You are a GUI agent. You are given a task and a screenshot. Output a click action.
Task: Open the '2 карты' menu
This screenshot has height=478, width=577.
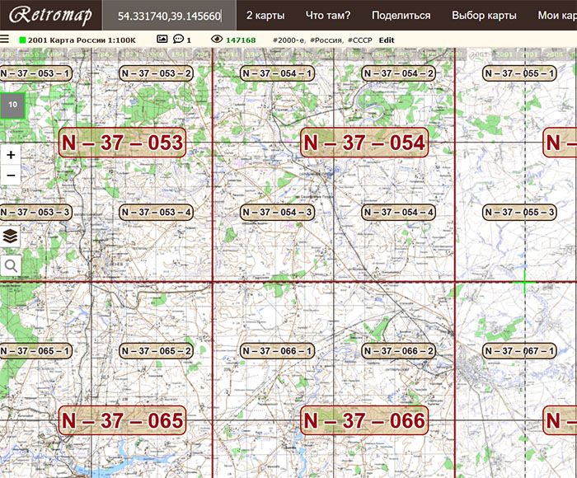coord(265,16)
